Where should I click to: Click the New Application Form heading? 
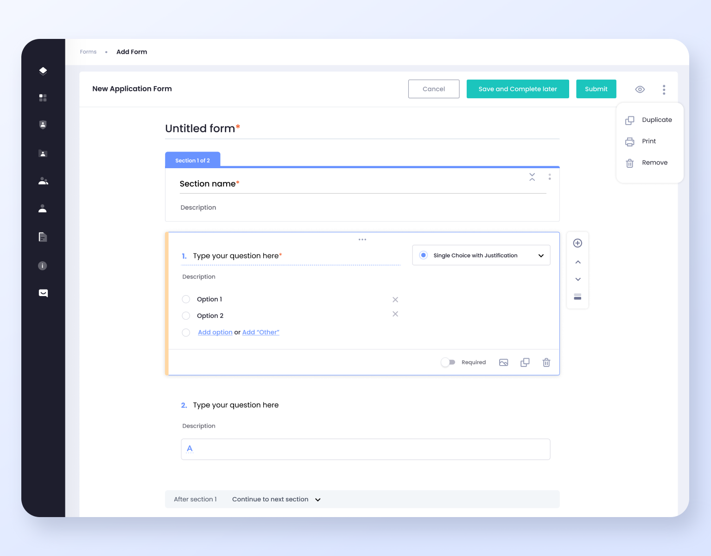(x=132, y=89)
